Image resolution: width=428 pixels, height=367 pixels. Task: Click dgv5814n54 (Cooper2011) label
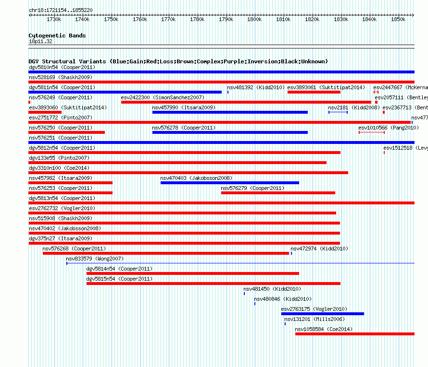coord(119,269)
